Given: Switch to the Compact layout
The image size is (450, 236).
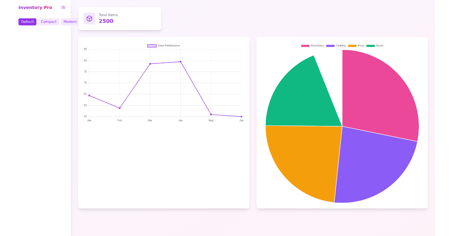Looking at the screenshot, I should coord(48,22).
